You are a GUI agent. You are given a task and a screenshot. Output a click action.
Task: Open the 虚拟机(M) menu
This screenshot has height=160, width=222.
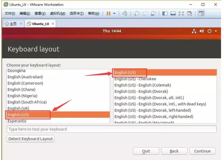58,13
